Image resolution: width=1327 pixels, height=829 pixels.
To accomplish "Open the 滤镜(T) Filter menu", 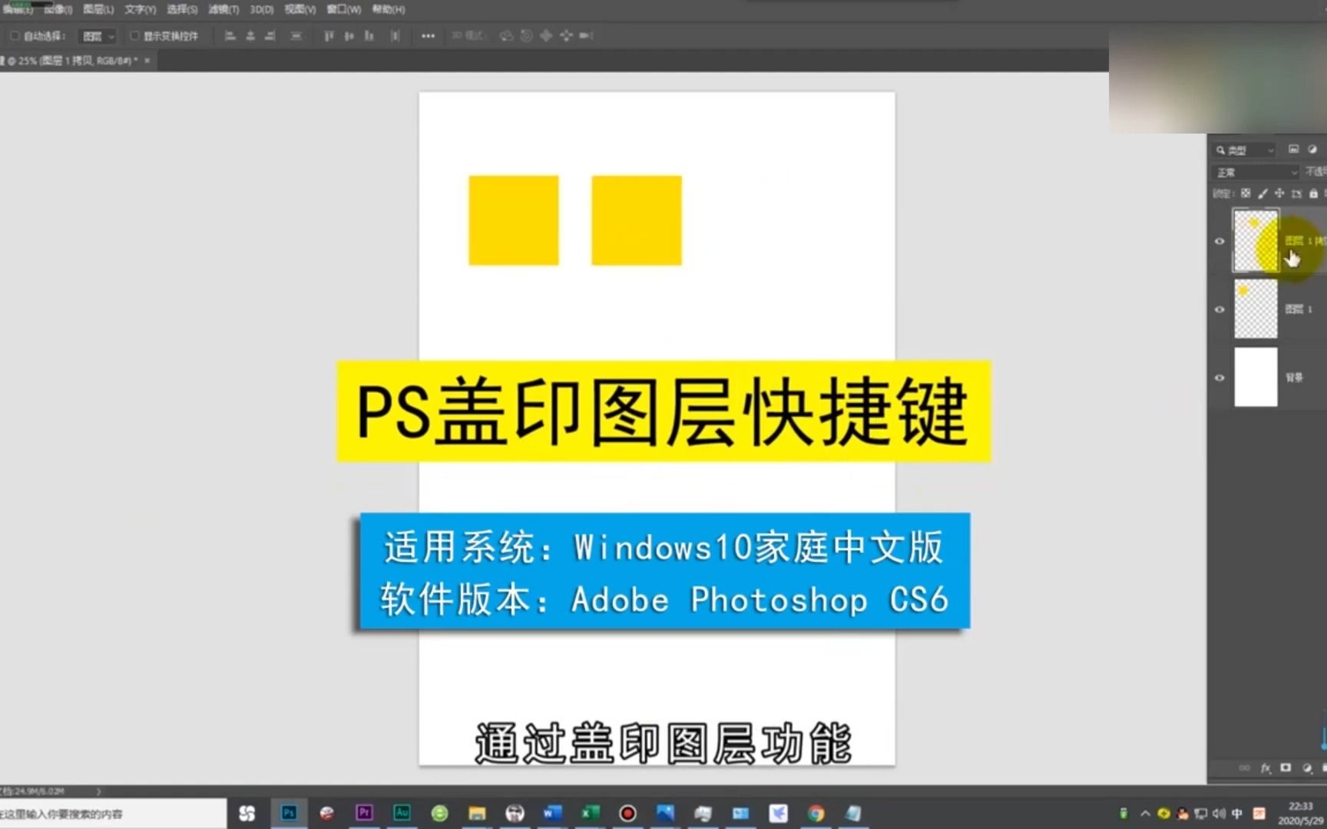I will point(223,9).
